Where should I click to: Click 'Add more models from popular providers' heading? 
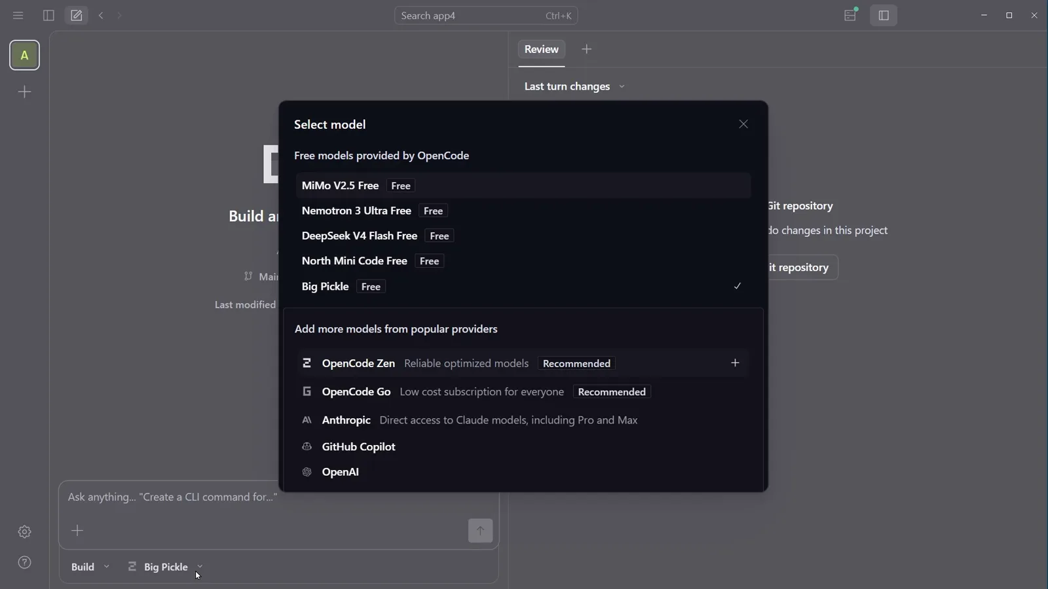click(396, 329)
